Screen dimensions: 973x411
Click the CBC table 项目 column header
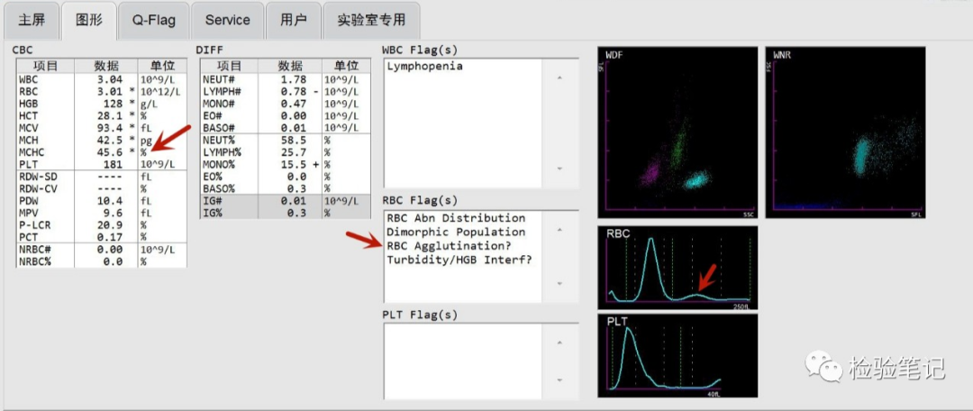(45, 67)
